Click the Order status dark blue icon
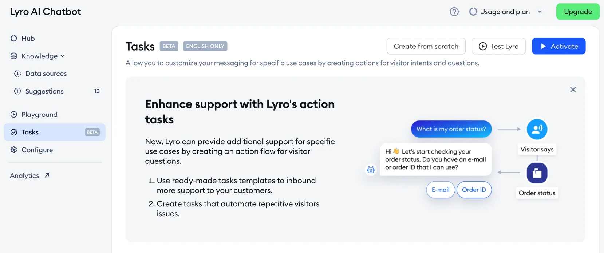Image resolution: width=604 pixels, height=253 pixels. (x=537, y=173)
